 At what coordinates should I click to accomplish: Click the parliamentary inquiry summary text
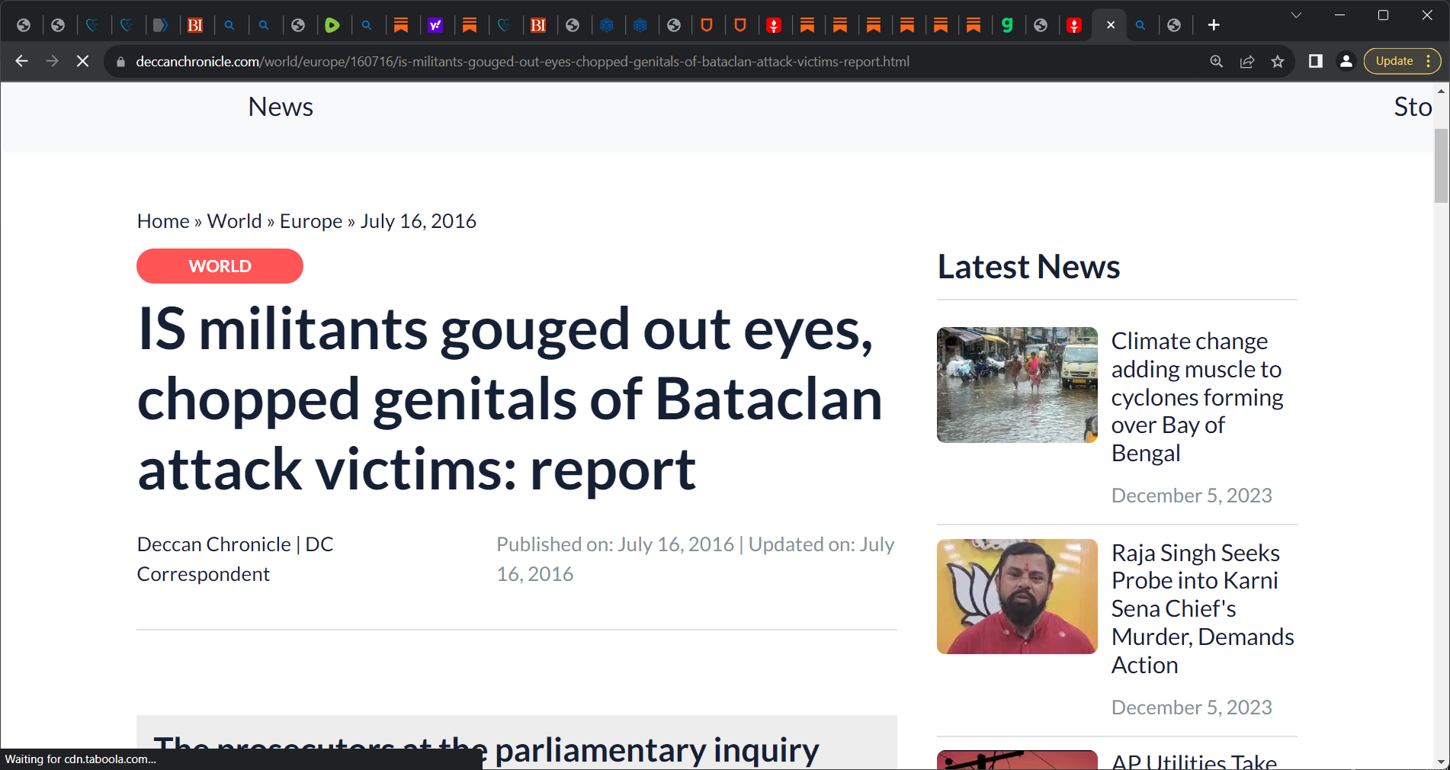click(x=486, y=750)
